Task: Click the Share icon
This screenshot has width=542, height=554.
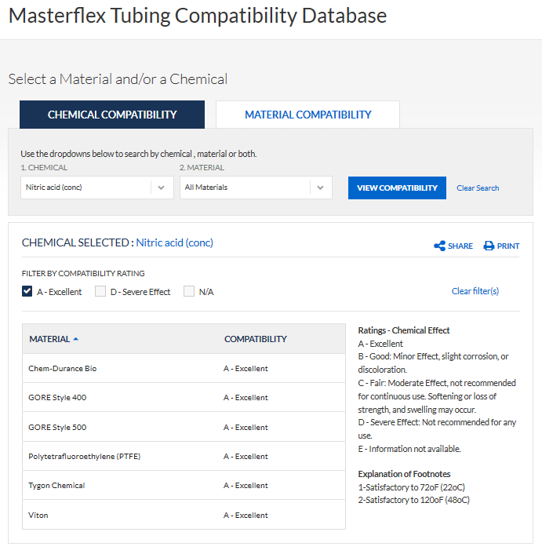Action: pyautogui.click(x=439, y=246)
